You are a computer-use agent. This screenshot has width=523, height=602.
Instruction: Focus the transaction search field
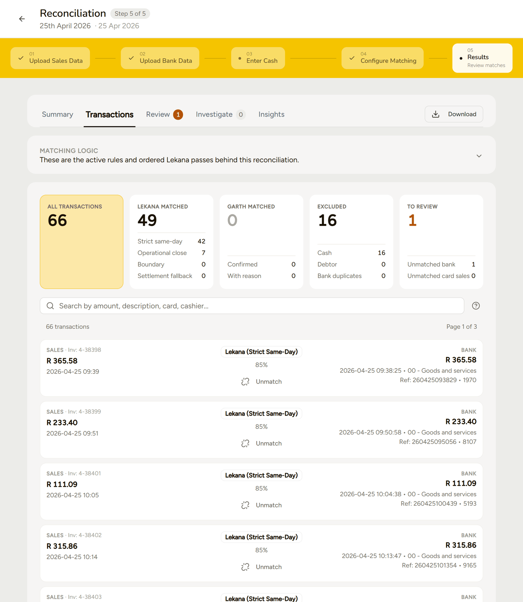(252, 306)
